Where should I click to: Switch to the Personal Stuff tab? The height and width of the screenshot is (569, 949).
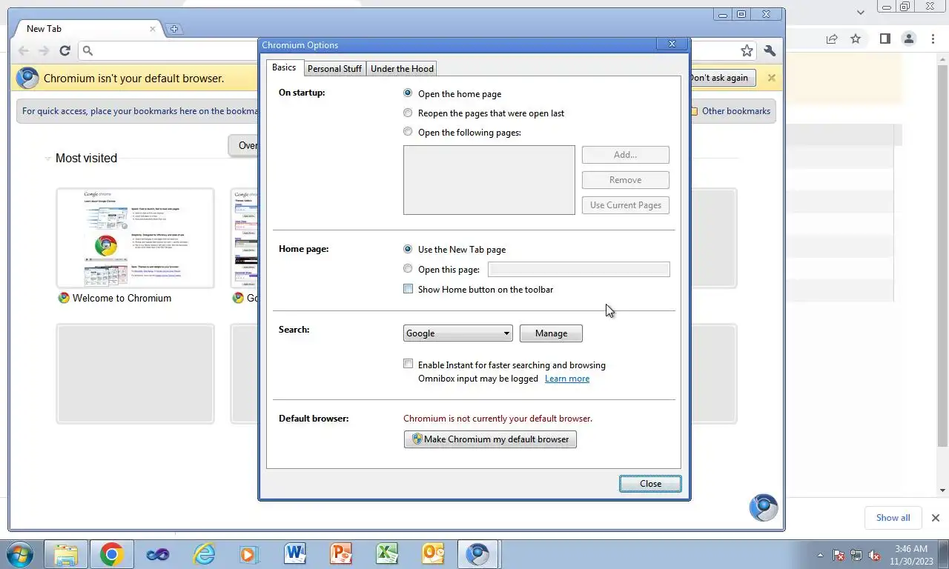point(334,68)
